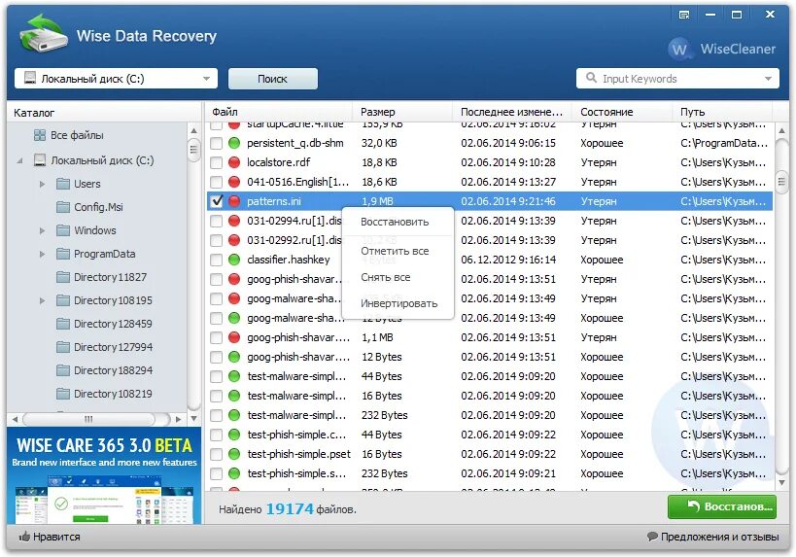The image size is (796, 557).
Task: Open the Input Keywords dropdown arrow
Action: click(x=768, y=78)
